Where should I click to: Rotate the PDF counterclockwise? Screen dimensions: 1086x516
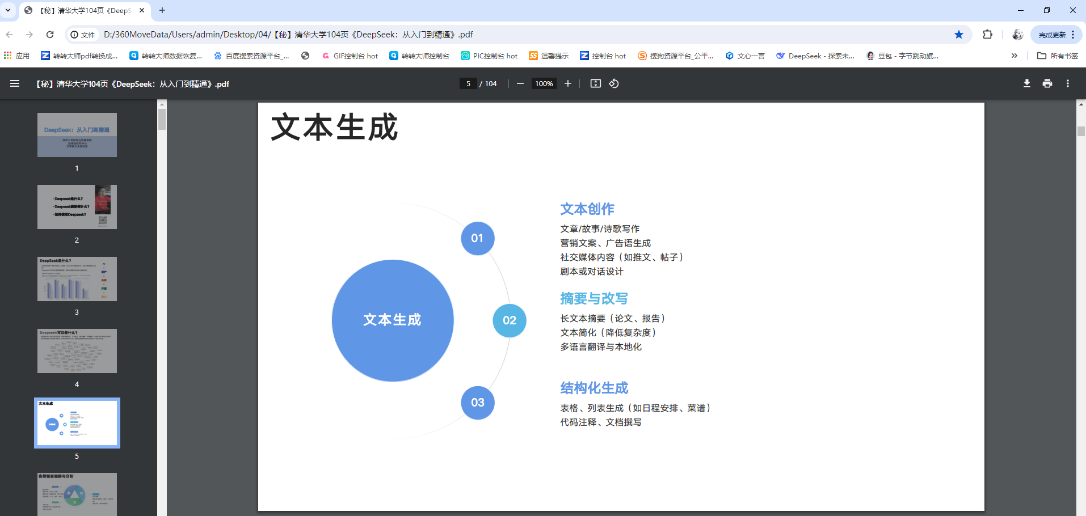[x=614, y=83]
